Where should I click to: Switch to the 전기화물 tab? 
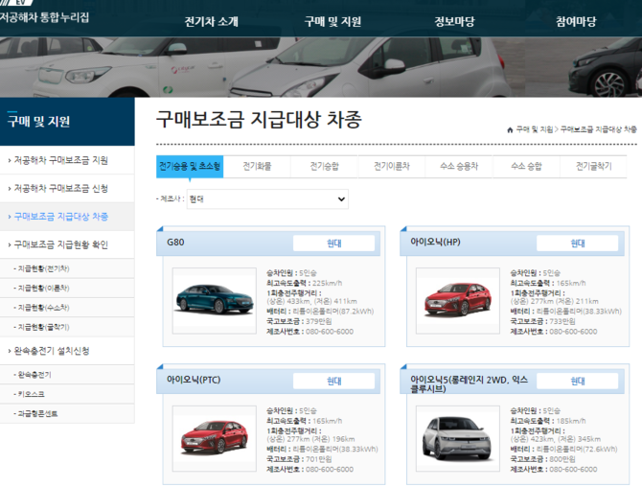pos(257,167)
